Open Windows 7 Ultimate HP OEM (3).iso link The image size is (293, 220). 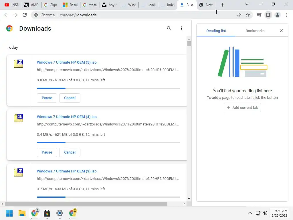click(x=67, y=171)
